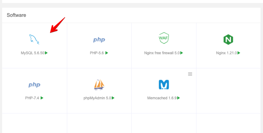The height and width of the screenshot is (133, 263).
Task: Open the MySQL 5.6.50 label
Action: click(x=33, y=53)
